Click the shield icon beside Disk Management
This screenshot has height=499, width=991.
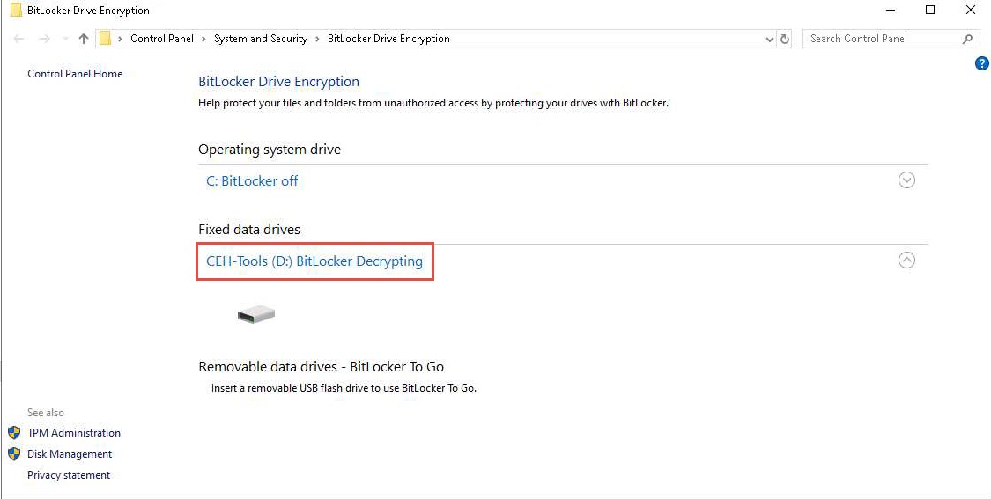(x=14, y=454)
